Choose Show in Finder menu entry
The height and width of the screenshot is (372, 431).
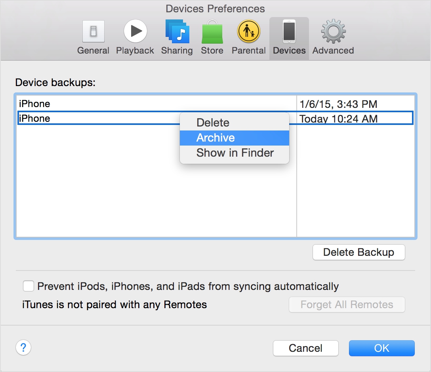tap(235, 153)
